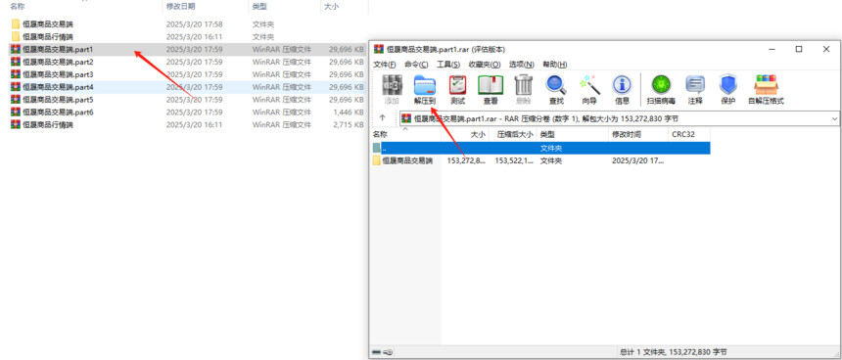Screen dimensions: 842x360
Task: Go up one level with the arrow button
Action: [x=383, y=117]
